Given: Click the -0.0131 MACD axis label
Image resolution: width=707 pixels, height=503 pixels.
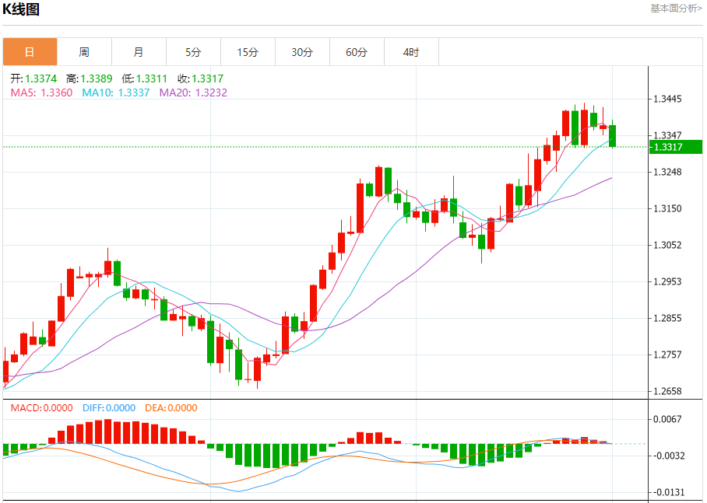Looking at the screenshot, I should coord(669,492).
